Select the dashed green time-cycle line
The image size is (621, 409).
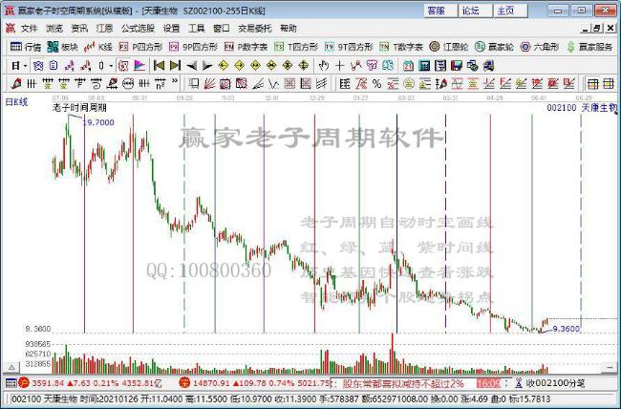click(x=184, y=223)
